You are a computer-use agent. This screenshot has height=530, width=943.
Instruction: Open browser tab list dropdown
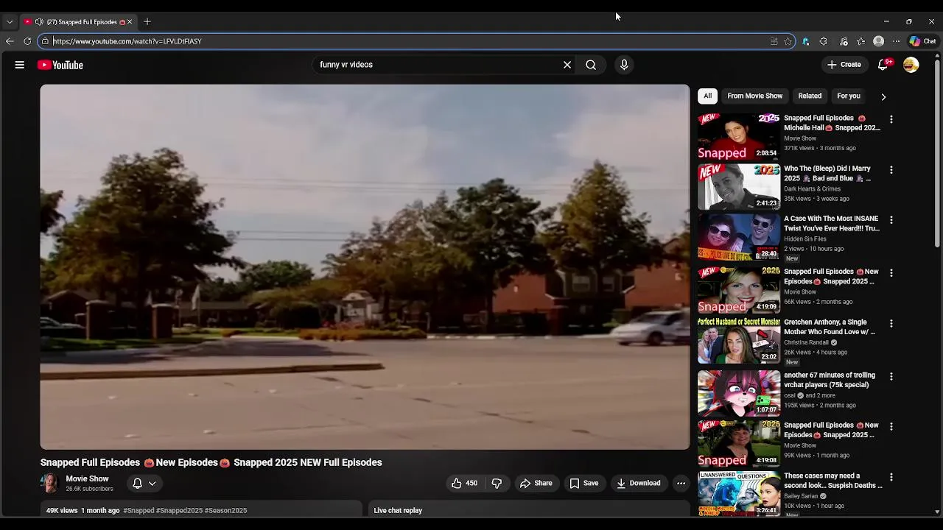(10, 22)
